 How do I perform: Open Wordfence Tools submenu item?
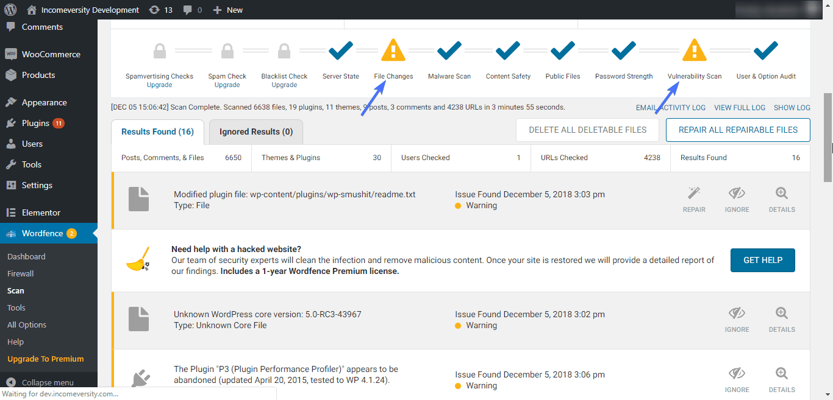[16, 307]
